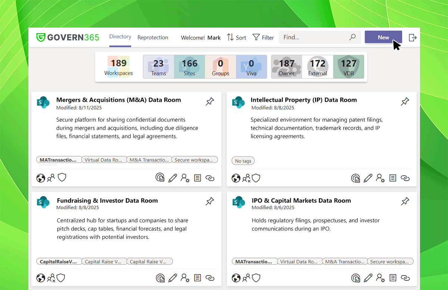This screenshot has width=448, height=290.
Task: Filter by the 127 VDR tile
Action: 349,67
